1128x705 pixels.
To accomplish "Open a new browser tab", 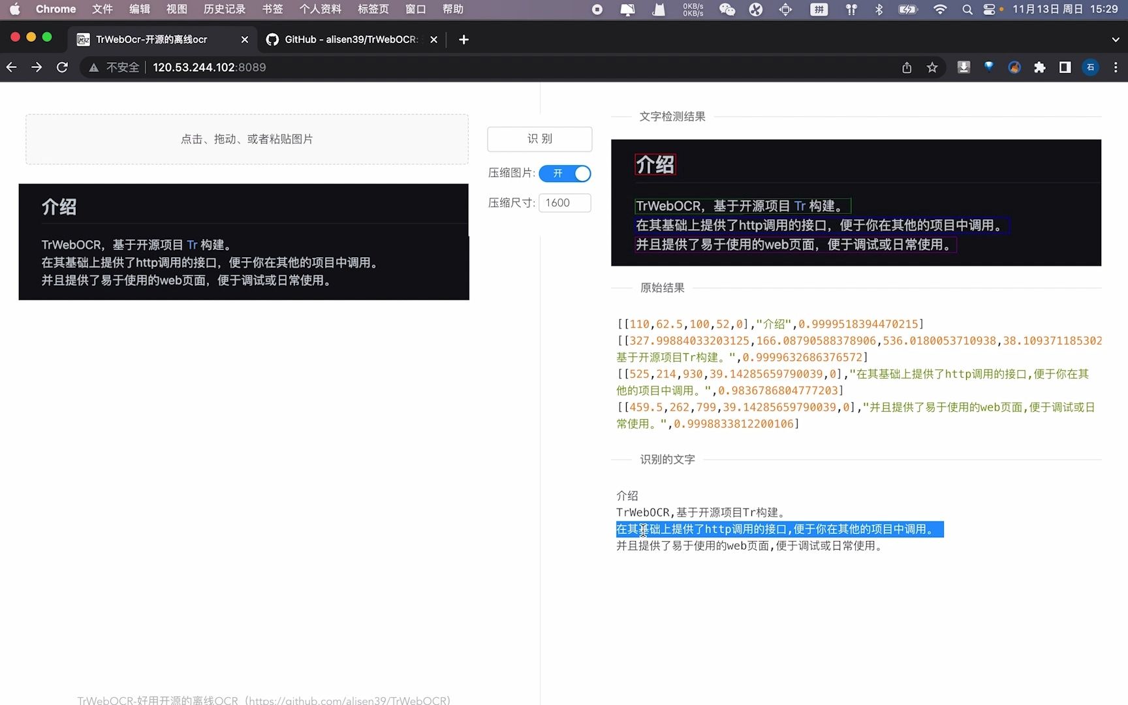I will tap(463, 40).
